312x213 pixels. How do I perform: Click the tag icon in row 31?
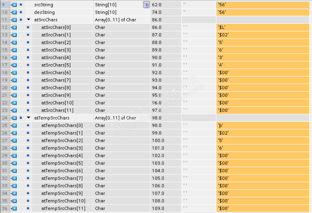(x=14, y=171)
